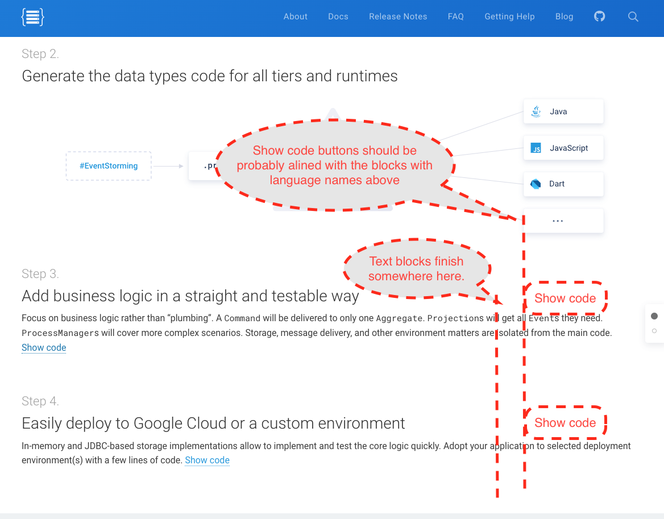Open the search magnifier icon
The image size is (664, 519).
point(633,16)
